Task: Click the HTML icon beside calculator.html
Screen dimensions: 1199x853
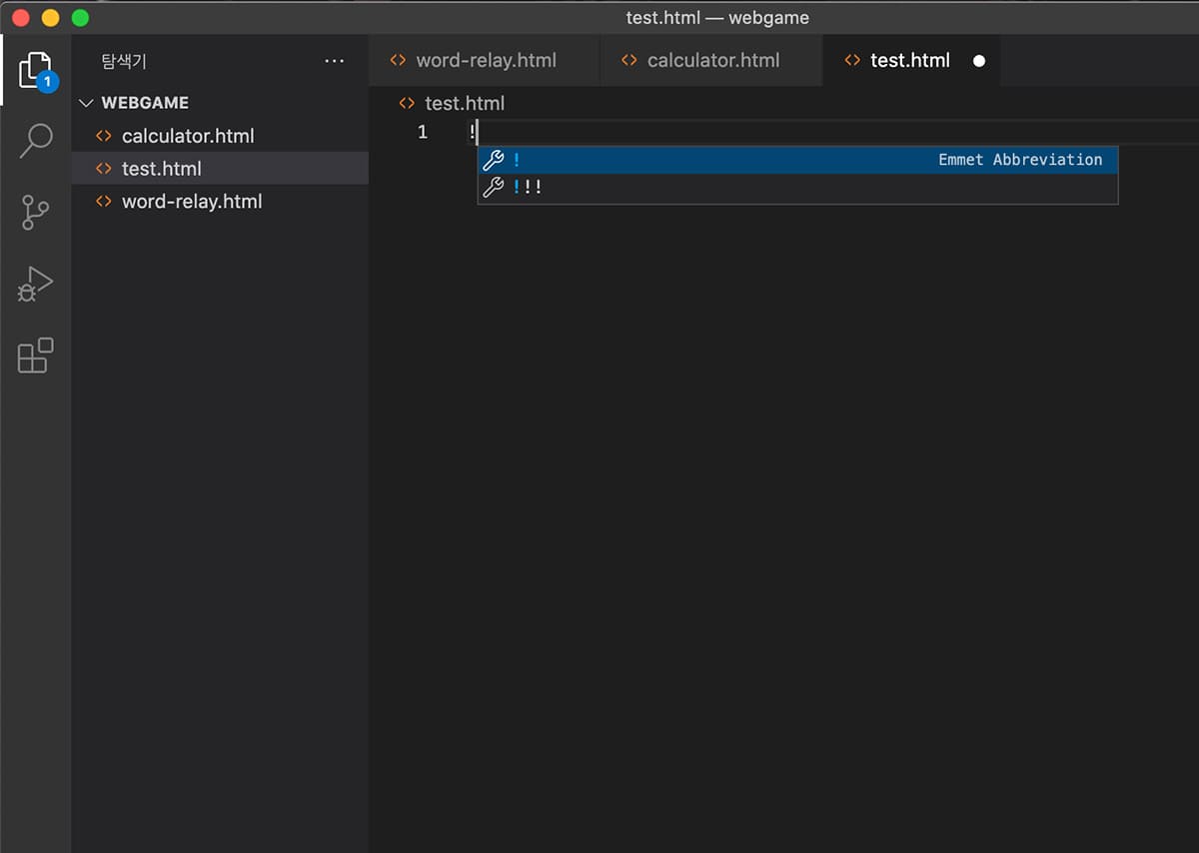Action: point(104,136)
